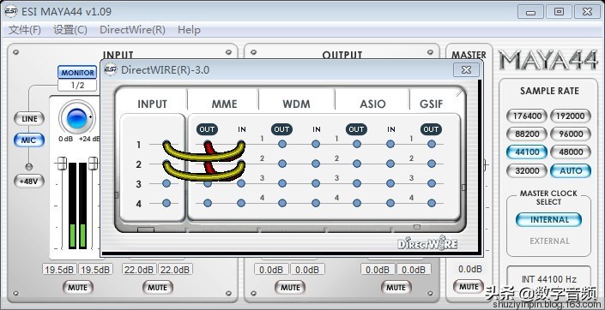Click the MME OUT header label
This screenshot has height=310, width=605.
coord(207,129)
